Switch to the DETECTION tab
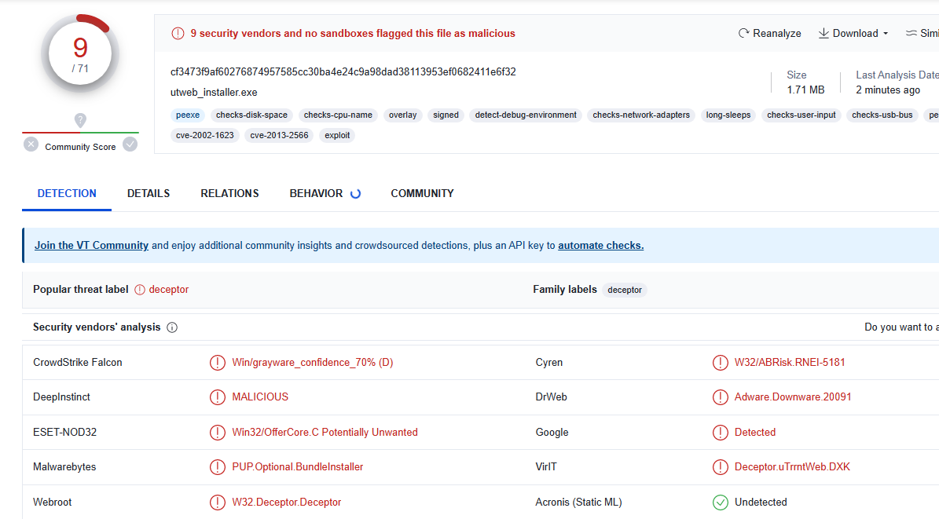The image size is (939, 519). (67, 193)
